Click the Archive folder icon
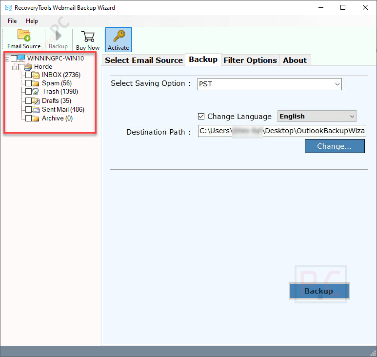Screen dimensions: 377x357 point(36,119)
